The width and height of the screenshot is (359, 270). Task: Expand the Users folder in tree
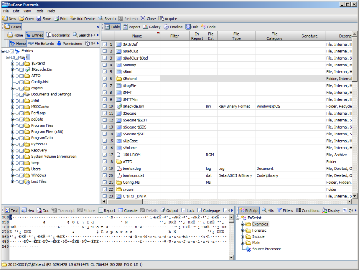[12, 169]
